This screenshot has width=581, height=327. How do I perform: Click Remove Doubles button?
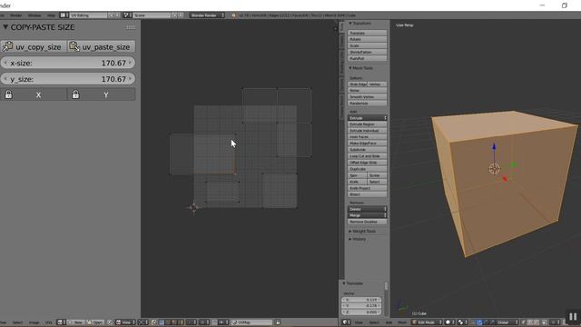(x=367, y=222)
